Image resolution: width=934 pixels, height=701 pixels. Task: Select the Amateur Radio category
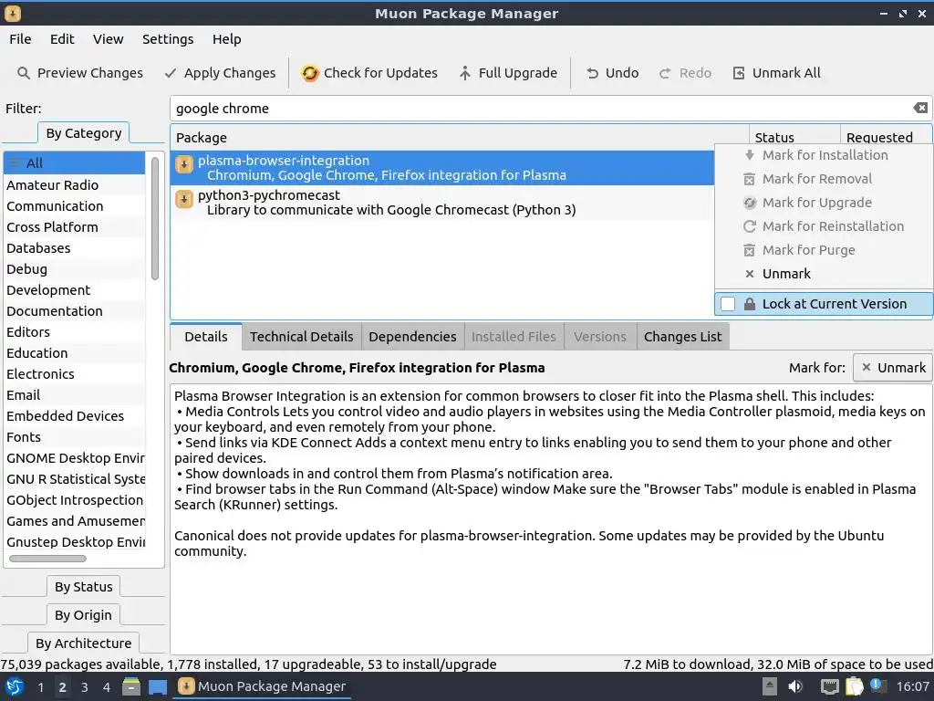[x=74, y=185]
